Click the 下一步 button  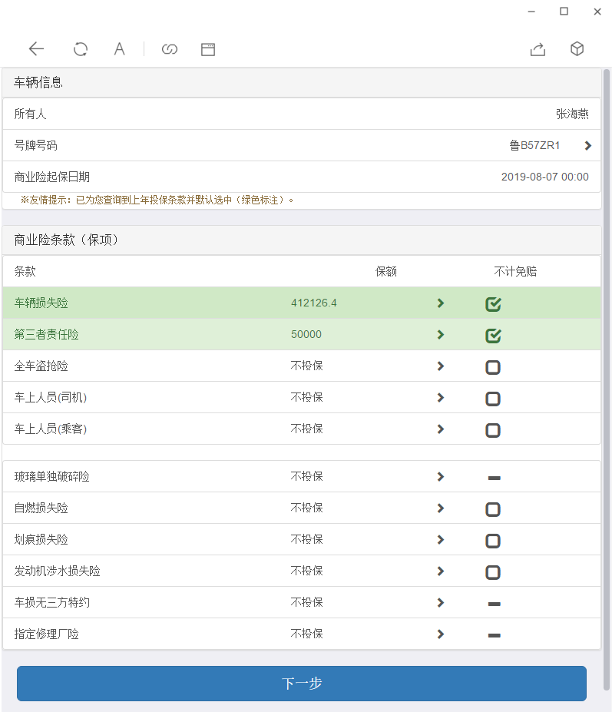[x=302, y=684]
